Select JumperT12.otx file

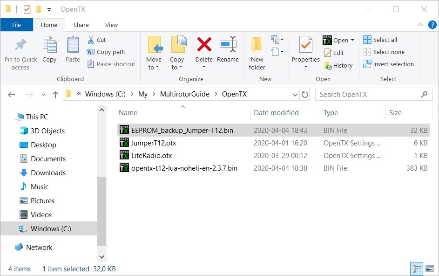tap(274, 143)
